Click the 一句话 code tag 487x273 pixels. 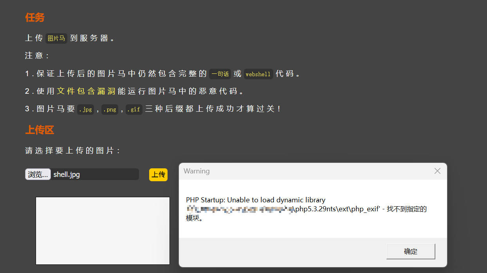220,74
